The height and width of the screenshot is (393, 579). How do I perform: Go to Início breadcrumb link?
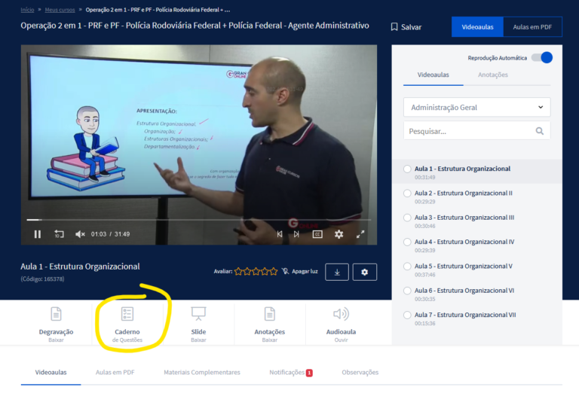click(x=27, y=10)
